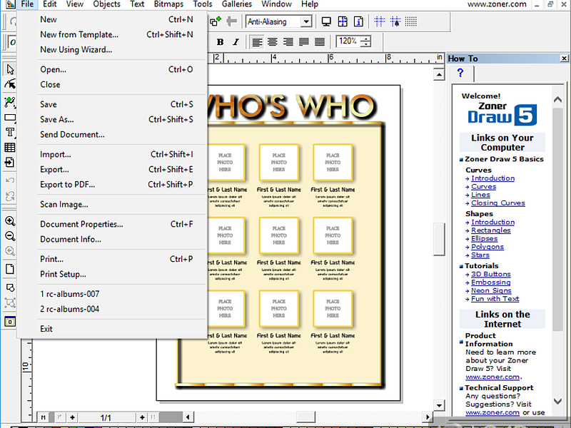Screen dimensions: 571x428
Task: Toggle the dotted grid display
Action: click(411, 21)
